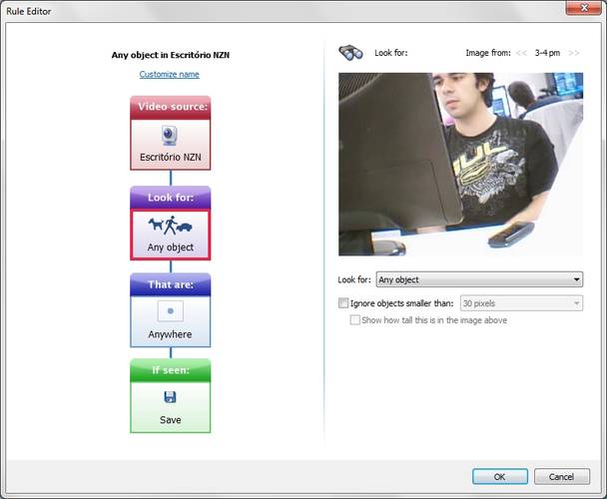Click the webcam icon for Escritório NZN
Image resolution: width=607 pixels, height=499 pixels.
[x=170, y=136]
